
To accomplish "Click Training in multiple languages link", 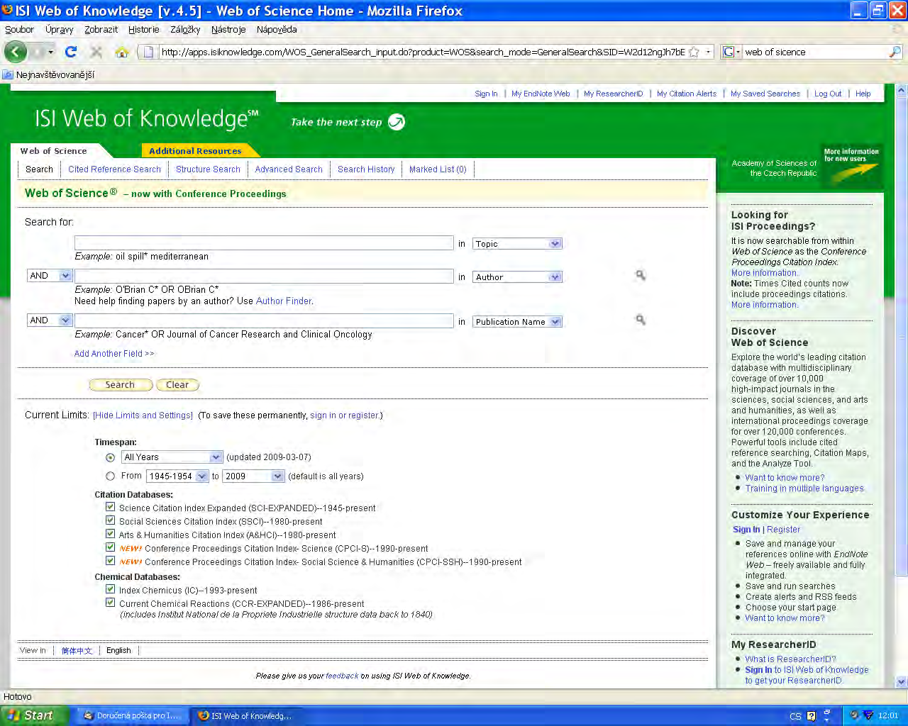I will pos(804,488).
